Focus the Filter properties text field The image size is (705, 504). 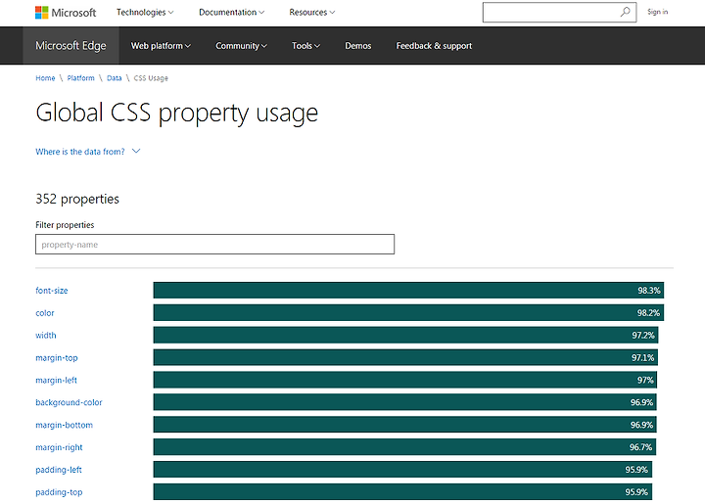[214, 245]
